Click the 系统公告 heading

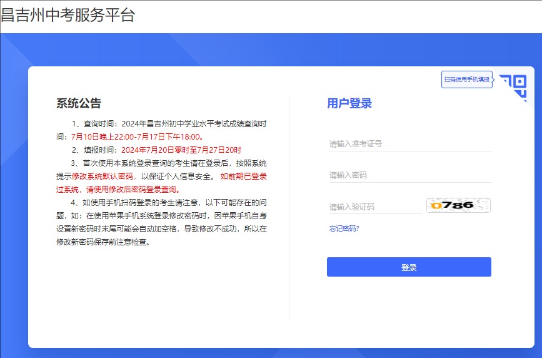point(78,103)
